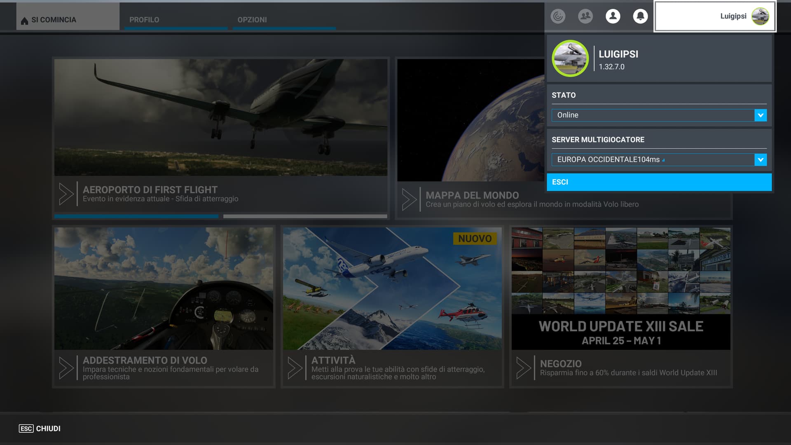
Task: Expand the STATO Online dropdown arrow
Action: click(x=761, y=115)
